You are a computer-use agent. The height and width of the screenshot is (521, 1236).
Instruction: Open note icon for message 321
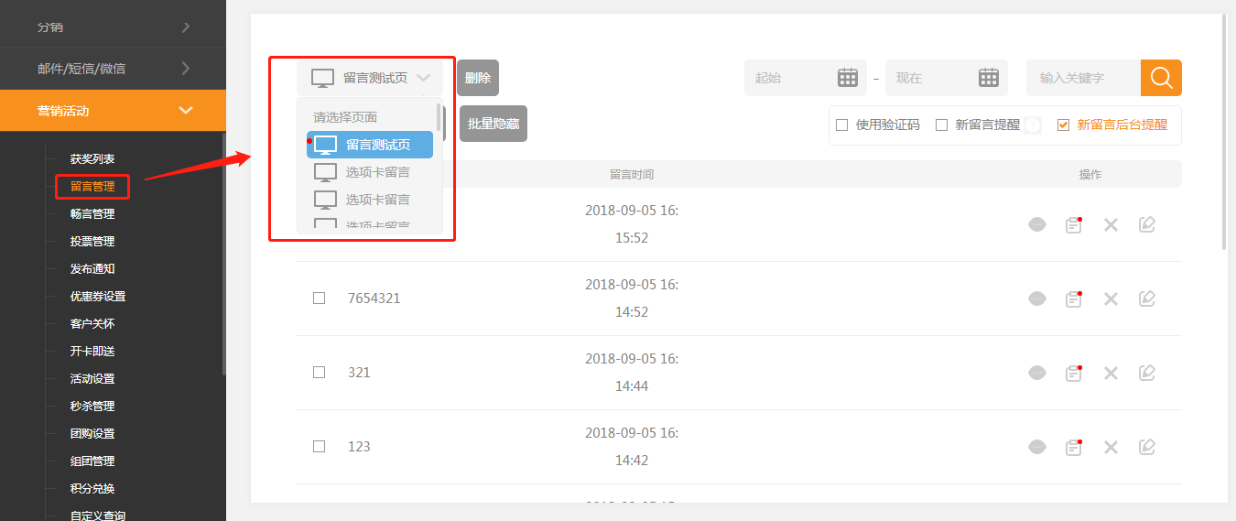click(x=1074, y=373)
